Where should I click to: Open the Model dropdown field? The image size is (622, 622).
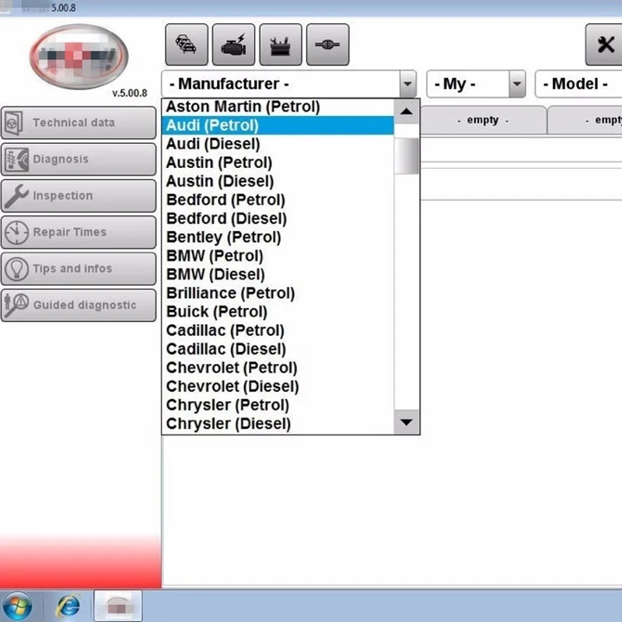coord(578,84)
